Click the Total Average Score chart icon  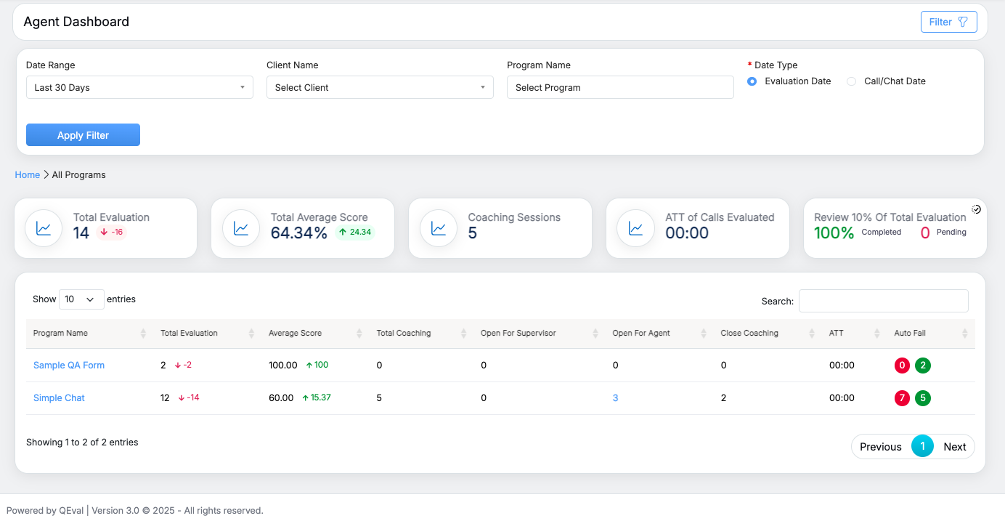pyautogui.click(x=241, y=228)
